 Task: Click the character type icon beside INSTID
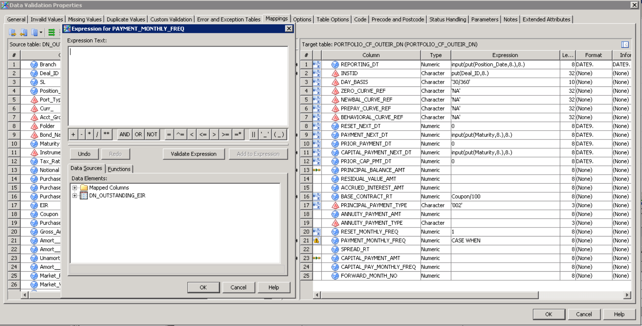tap(335, 73)
